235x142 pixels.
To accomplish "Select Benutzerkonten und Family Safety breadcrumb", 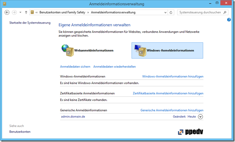I will 62,12.
